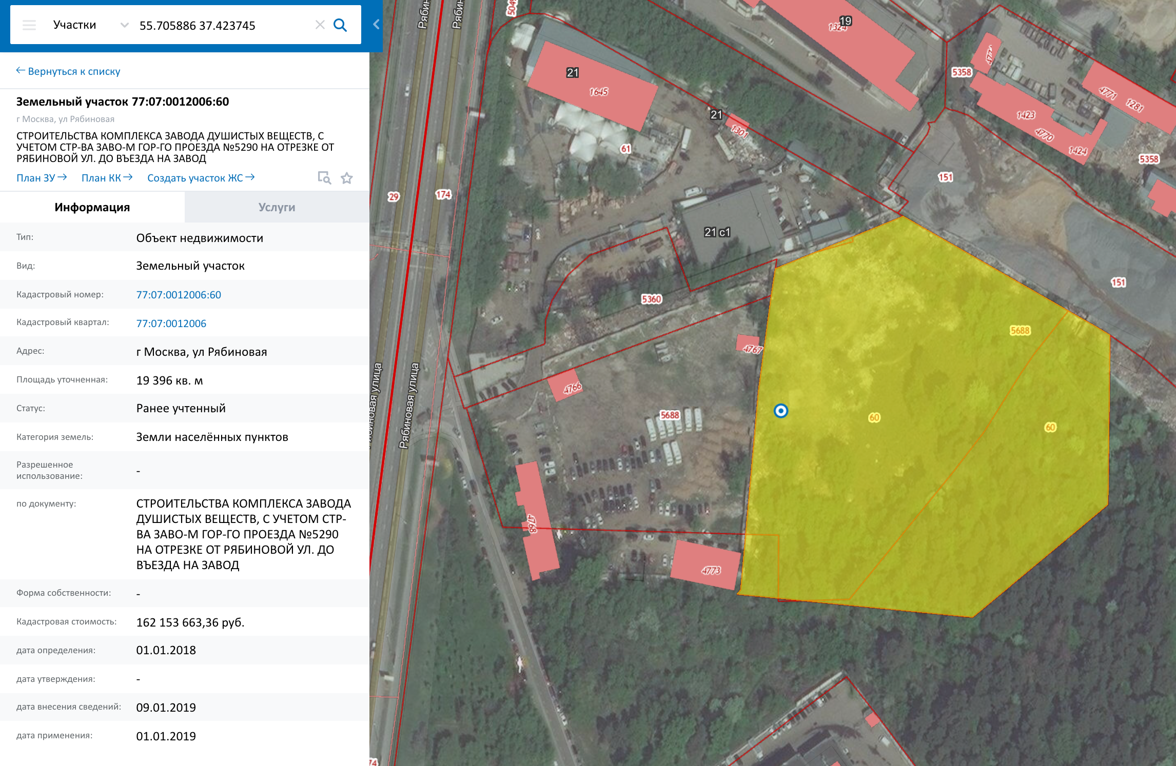Clear the search coordinates field
Image resolution: width=1176 pixels, height=766 pixels.
[x=320, y=25]
